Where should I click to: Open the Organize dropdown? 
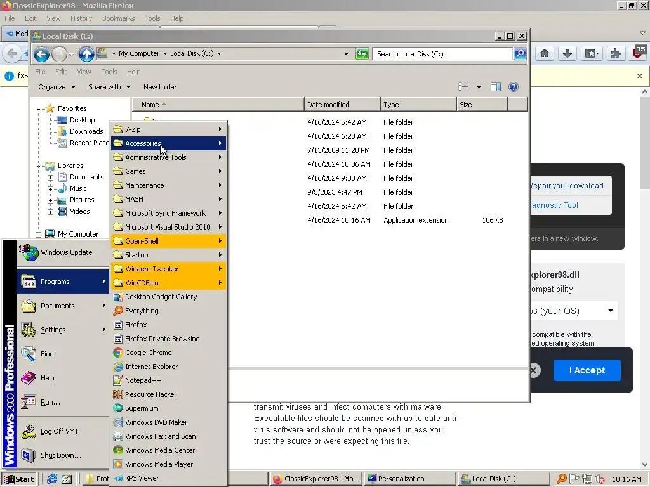tap(56, 87)
